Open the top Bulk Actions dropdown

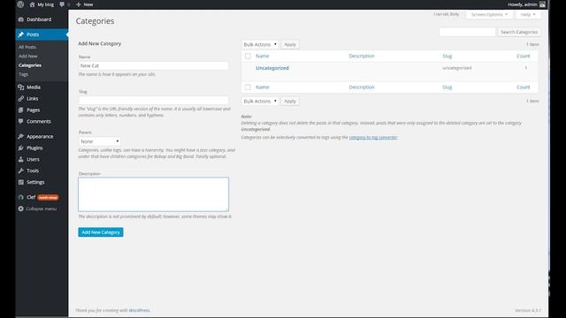point(260,45)
